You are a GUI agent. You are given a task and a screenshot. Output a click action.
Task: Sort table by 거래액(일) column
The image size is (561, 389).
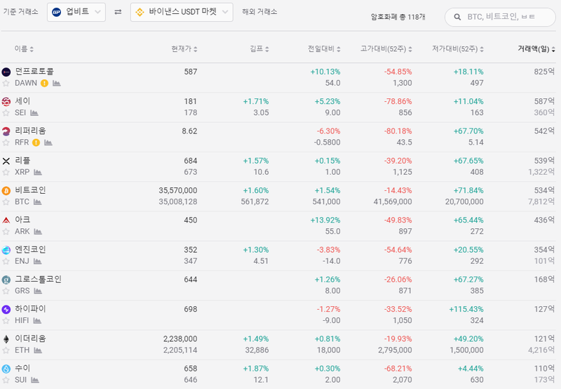tap(536, 48)
